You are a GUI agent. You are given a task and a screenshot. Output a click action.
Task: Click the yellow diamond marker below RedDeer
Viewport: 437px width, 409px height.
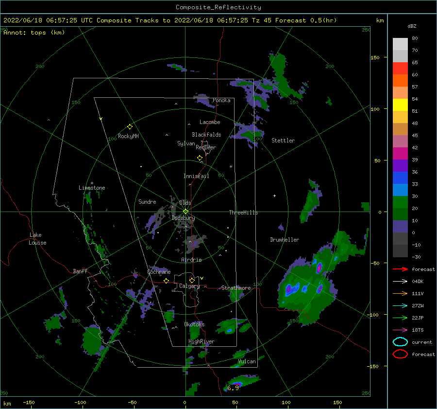point(200,158)
